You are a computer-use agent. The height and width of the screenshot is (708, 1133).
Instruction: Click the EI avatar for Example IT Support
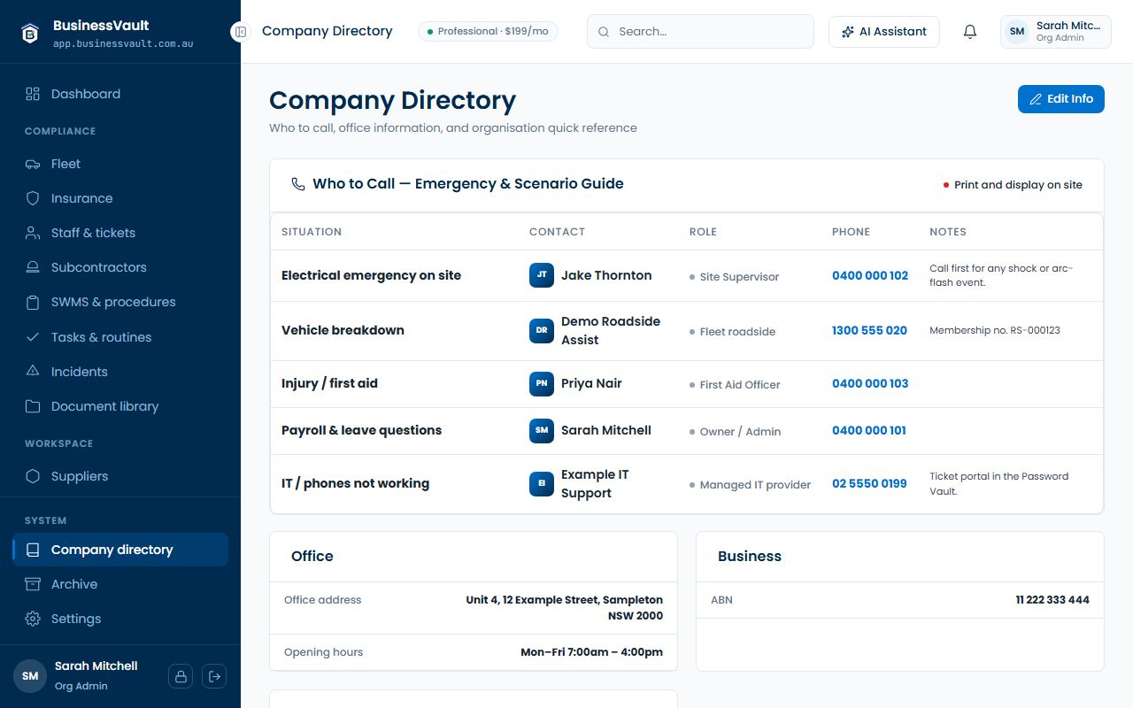(x=542, y=484)
